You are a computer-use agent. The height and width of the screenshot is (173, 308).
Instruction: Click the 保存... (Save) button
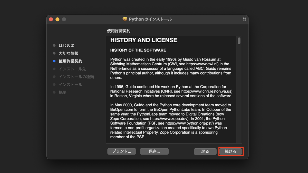pos(154,151)
